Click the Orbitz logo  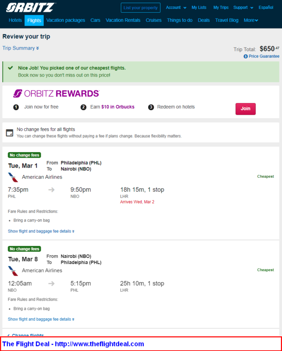click(x=31, y=8)
